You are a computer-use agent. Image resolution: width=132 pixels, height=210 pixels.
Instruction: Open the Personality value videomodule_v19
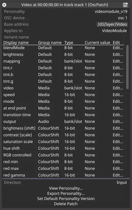tap(111, 12)
